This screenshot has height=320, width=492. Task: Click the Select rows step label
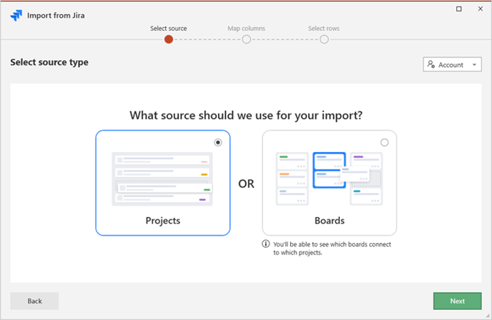click(324, 29)
